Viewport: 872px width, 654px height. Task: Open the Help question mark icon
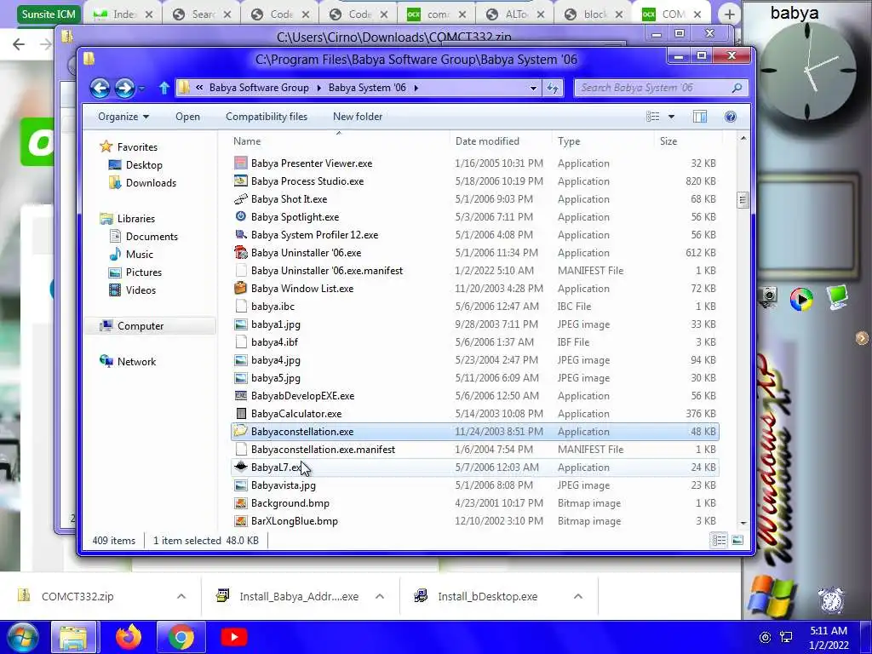tap(730, 116)
